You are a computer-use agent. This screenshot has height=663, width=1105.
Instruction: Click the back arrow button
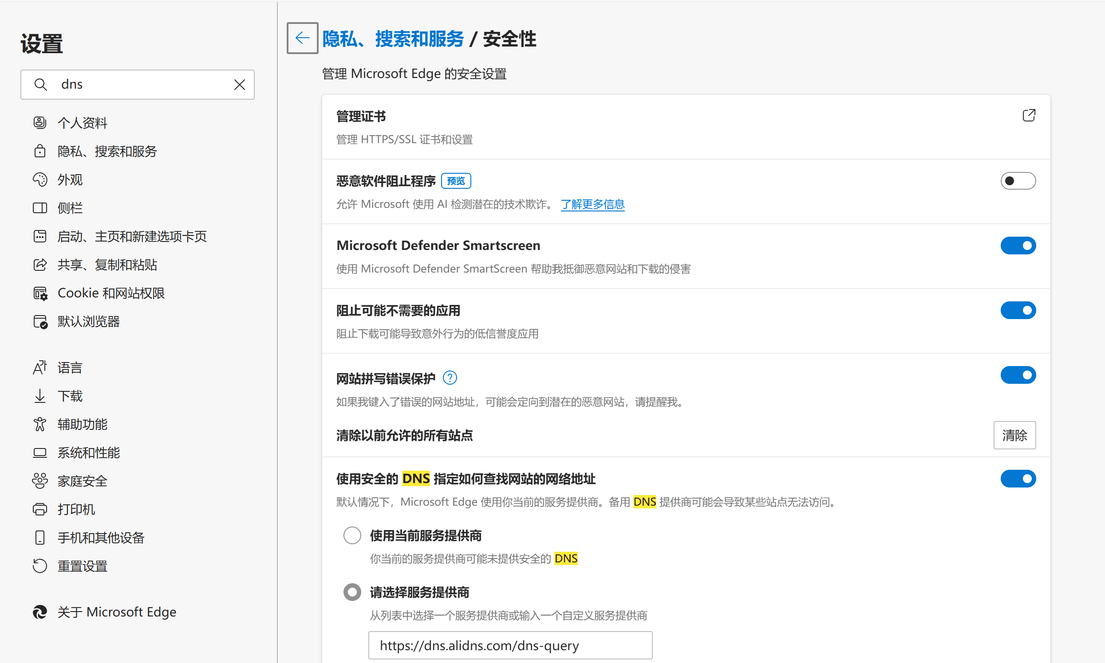302,38
